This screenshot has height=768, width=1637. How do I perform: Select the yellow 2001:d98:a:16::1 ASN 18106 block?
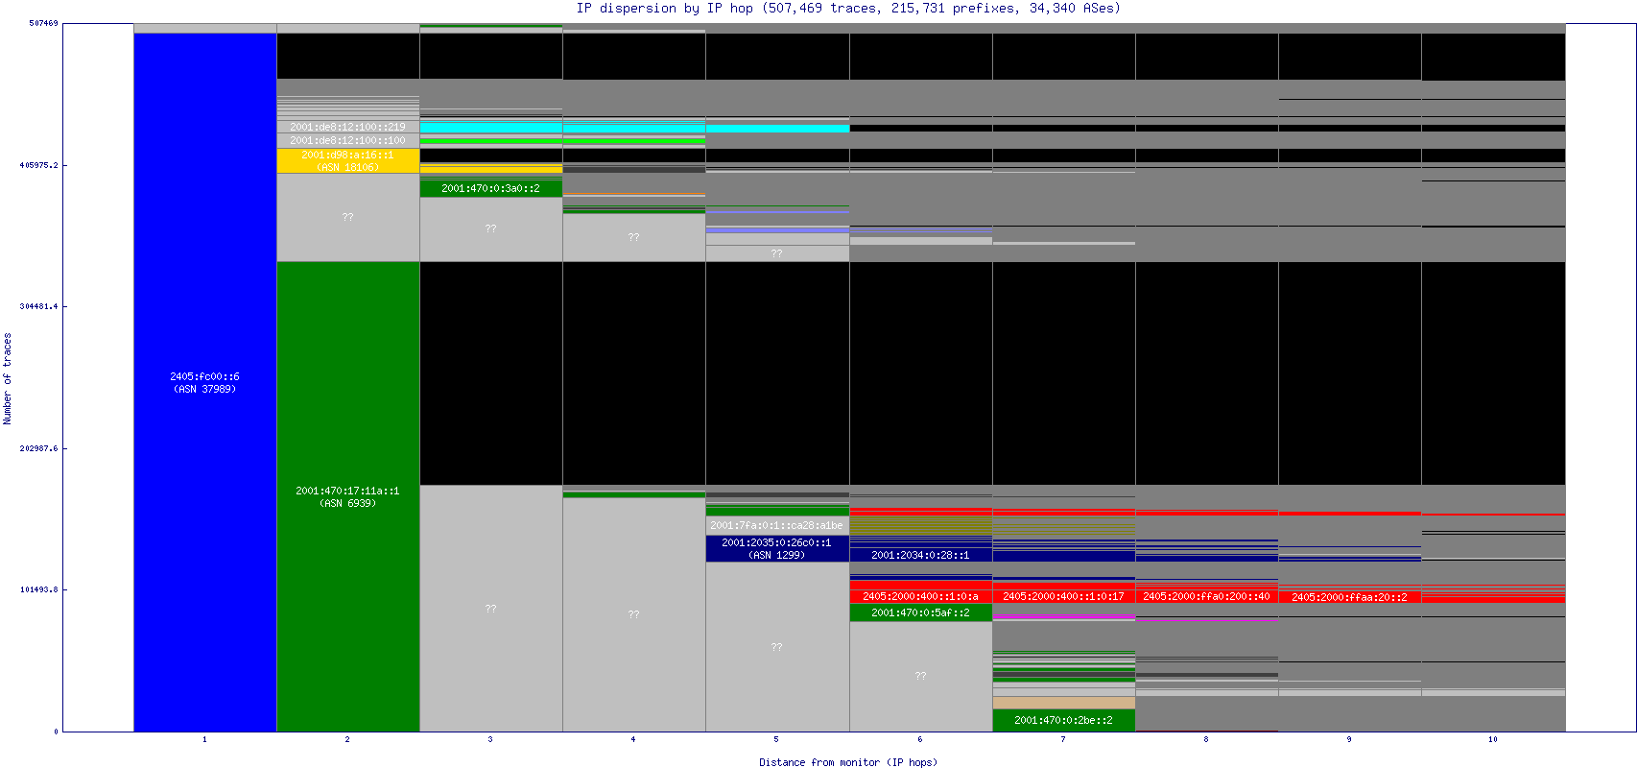click(348, 160)
